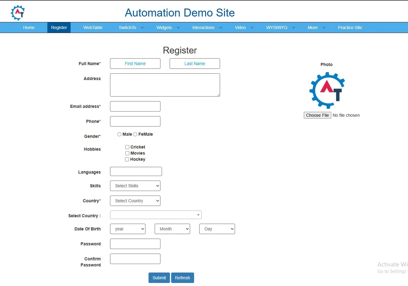Open the Month dropdown
Viewport: 408px width, 286px height.
(172, 229)
